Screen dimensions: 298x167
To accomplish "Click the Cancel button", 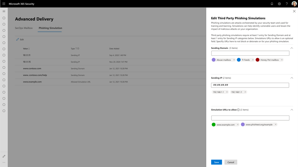I will point(231,162).
